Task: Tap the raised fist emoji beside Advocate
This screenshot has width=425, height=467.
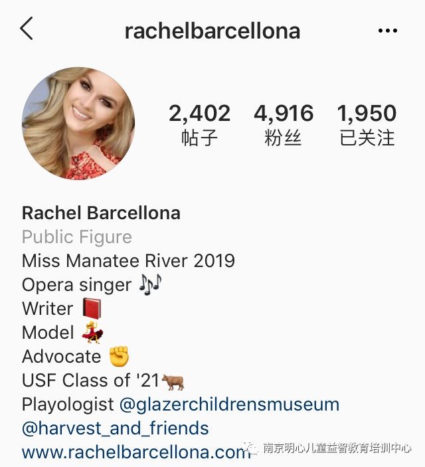Action: tap(119, 356)
